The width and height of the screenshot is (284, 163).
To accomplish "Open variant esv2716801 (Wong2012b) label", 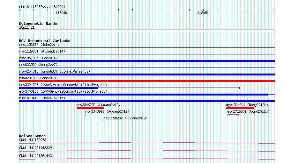I will pyautogui.click(x=248, y=111).
